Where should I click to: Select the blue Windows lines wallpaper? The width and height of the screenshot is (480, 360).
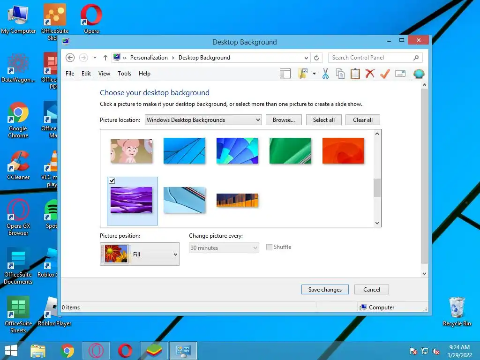pos(184,150)
